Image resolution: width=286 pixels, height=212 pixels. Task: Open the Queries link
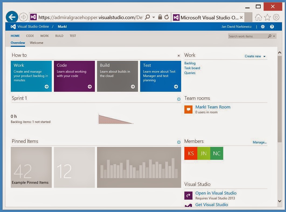[x=190, y=73]
